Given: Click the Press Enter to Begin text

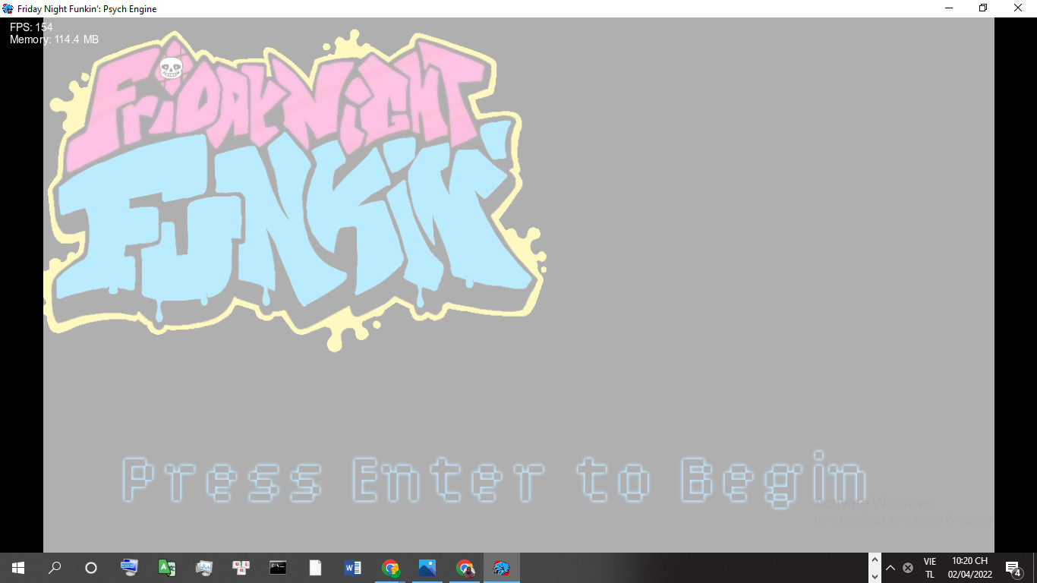Looking at the screenshot, I should (493, 480).
